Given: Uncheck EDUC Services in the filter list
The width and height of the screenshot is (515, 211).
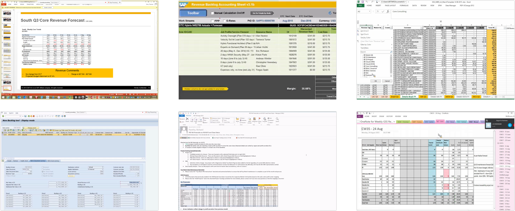Looking at the screenshot, I should tap(364, 71).
